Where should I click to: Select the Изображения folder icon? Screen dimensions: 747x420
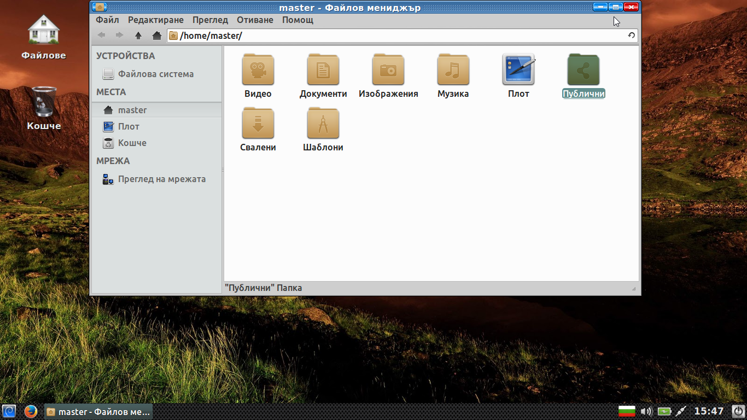[388, 69]
